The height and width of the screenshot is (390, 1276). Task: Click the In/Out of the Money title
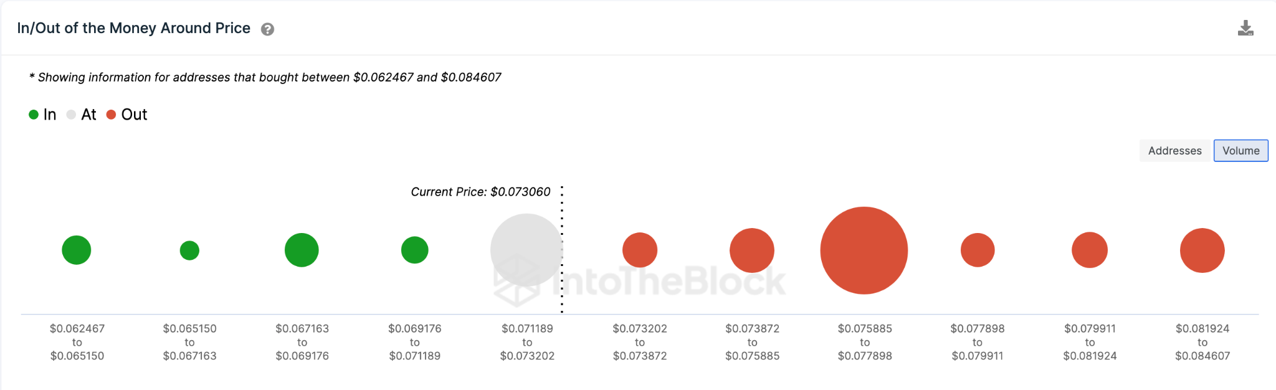(134, 28)
